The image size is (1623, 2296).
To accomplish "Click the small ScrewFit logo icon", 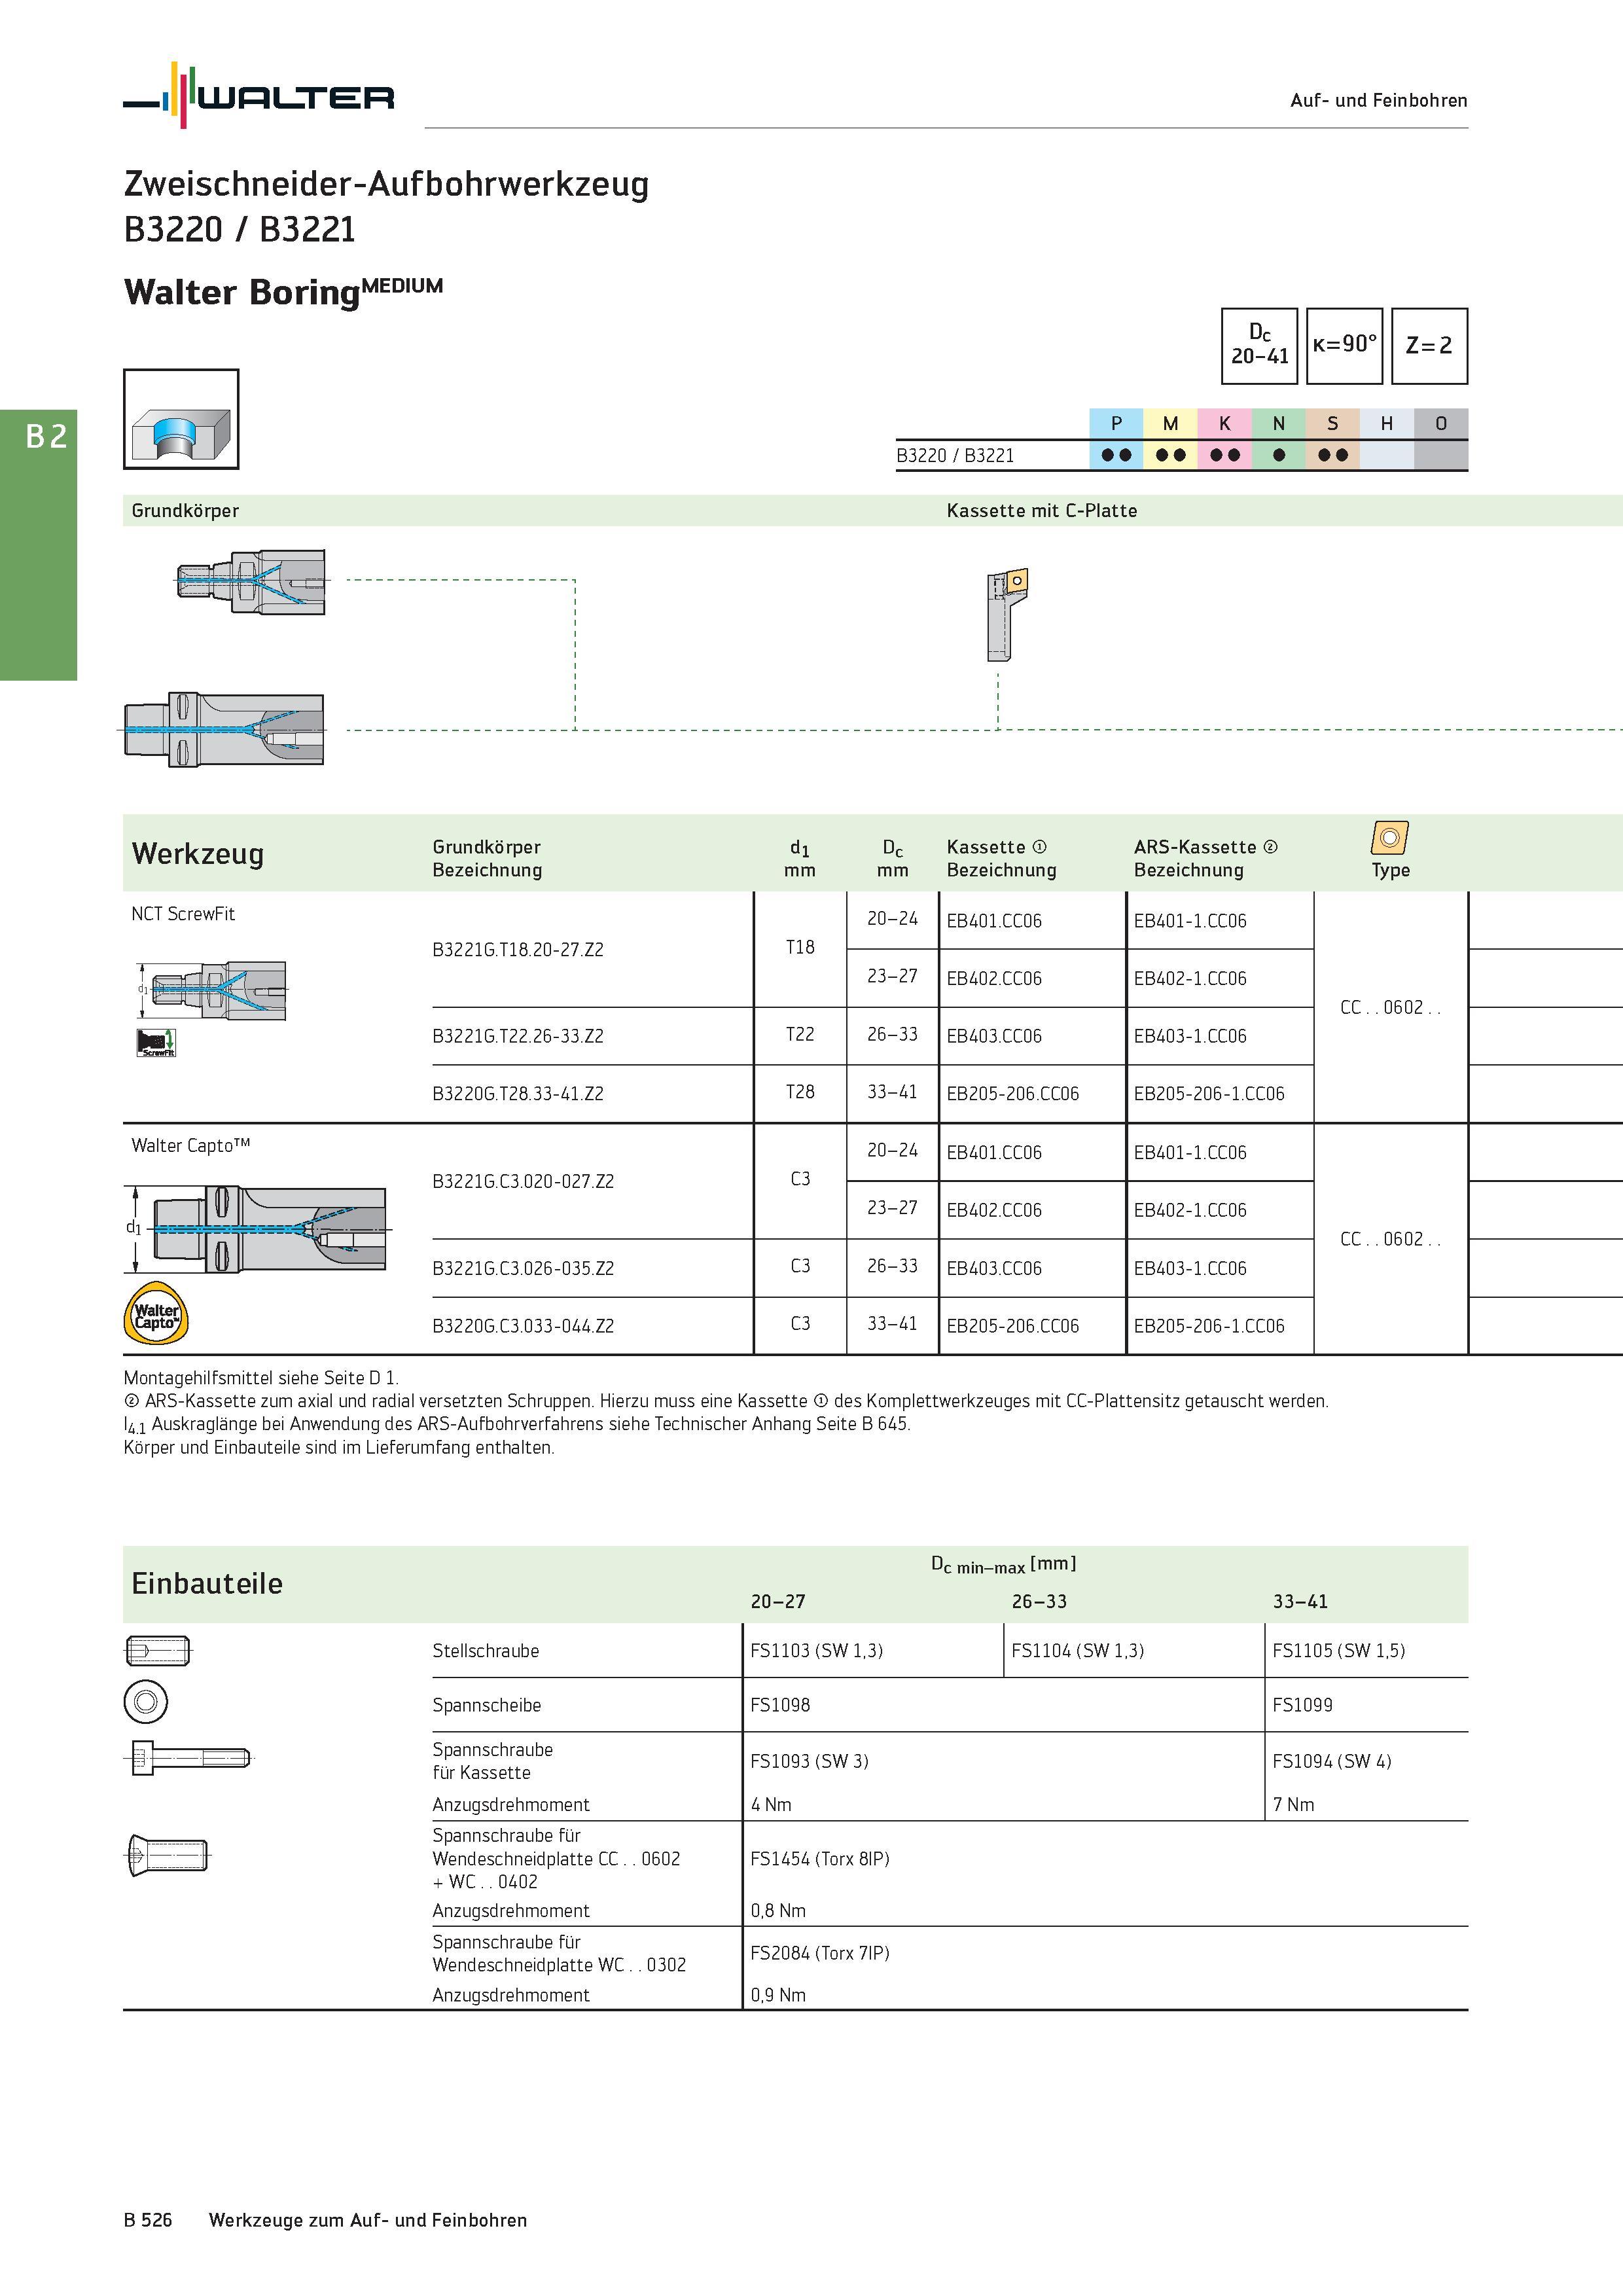I will 156,1043.
